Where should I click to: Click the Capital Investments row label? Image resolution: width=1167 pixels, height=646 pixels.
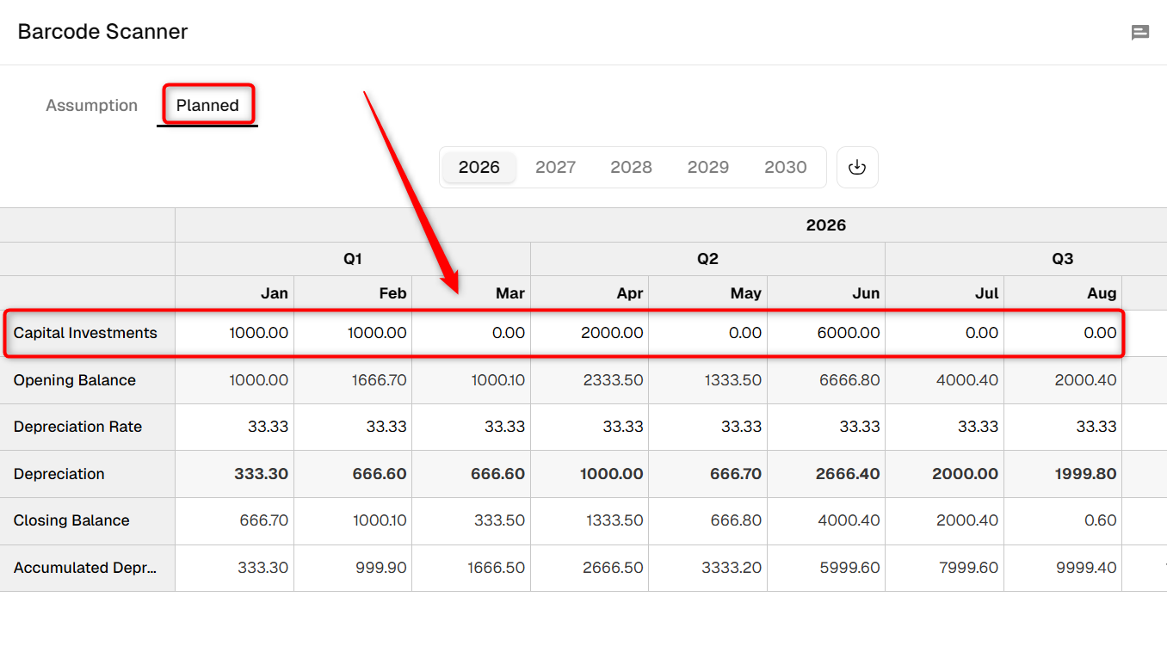pos(85,333)
